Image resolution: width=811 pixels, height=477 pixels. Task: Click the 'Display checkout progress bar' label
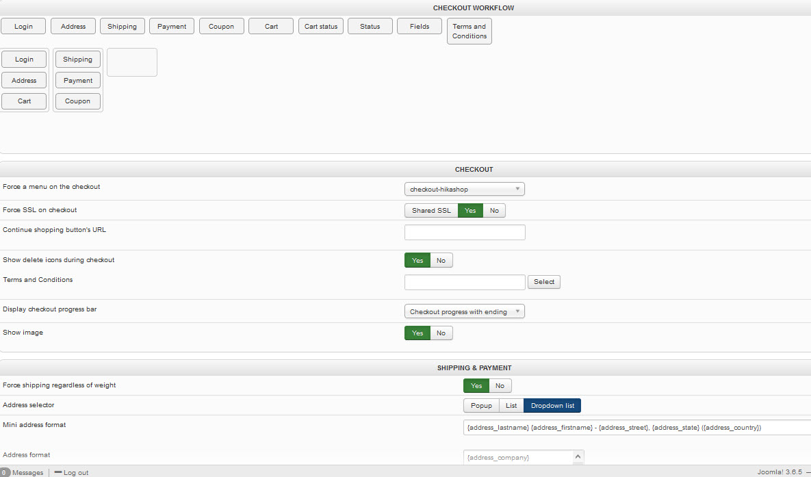(x=50, y=309)
